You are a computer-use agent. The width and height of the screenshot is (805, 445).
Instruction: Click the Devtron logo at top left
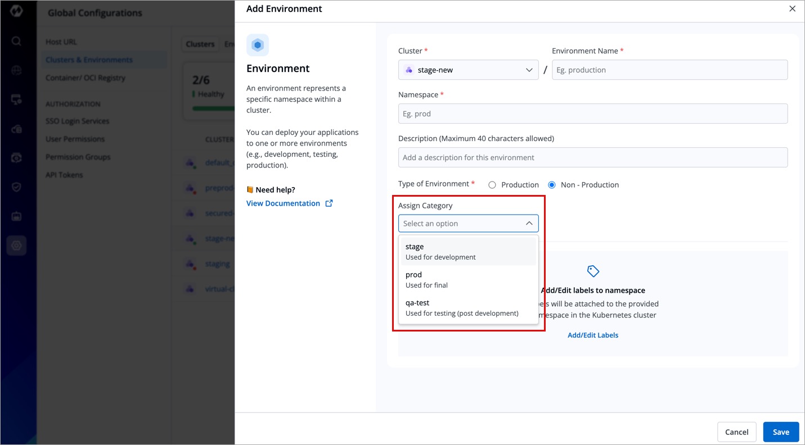coord(16,11)
